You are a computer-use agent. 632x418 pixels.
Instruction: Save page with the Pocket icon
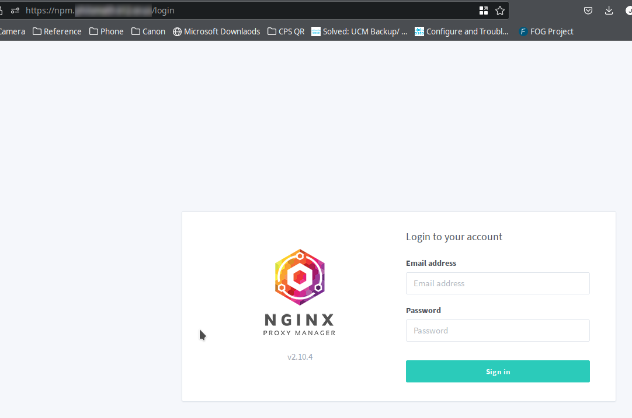pyautogui.click(x=588, y=10)
